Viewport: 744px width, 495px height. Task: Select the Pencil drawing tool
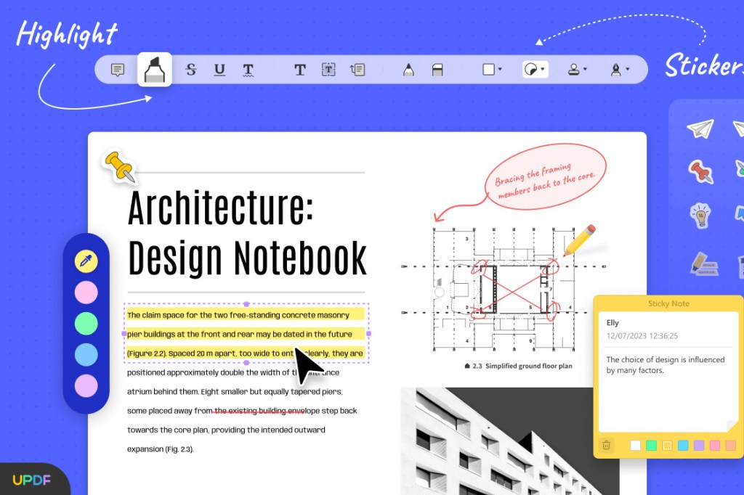[408, 70]
